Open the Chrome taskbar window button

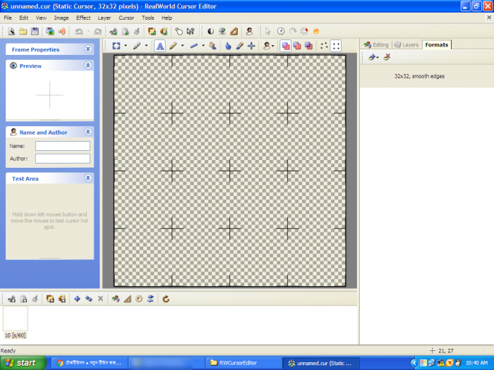[x=90, y=363]
